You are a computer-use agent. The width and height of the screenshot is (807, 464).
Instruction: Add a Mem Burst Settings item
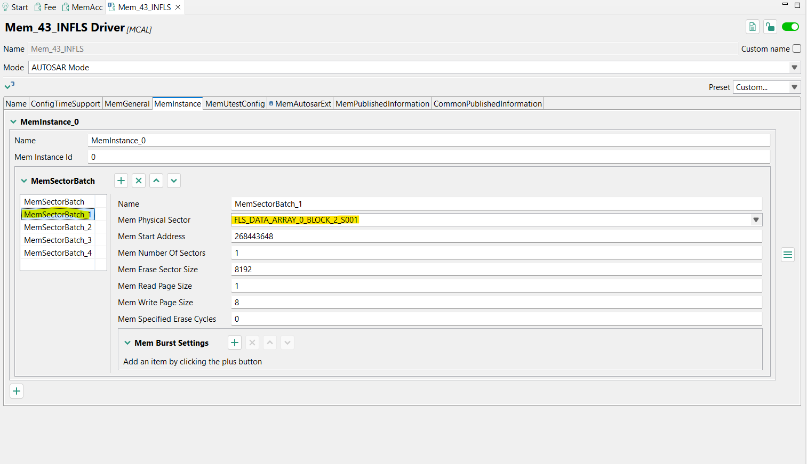click(235, 343)
